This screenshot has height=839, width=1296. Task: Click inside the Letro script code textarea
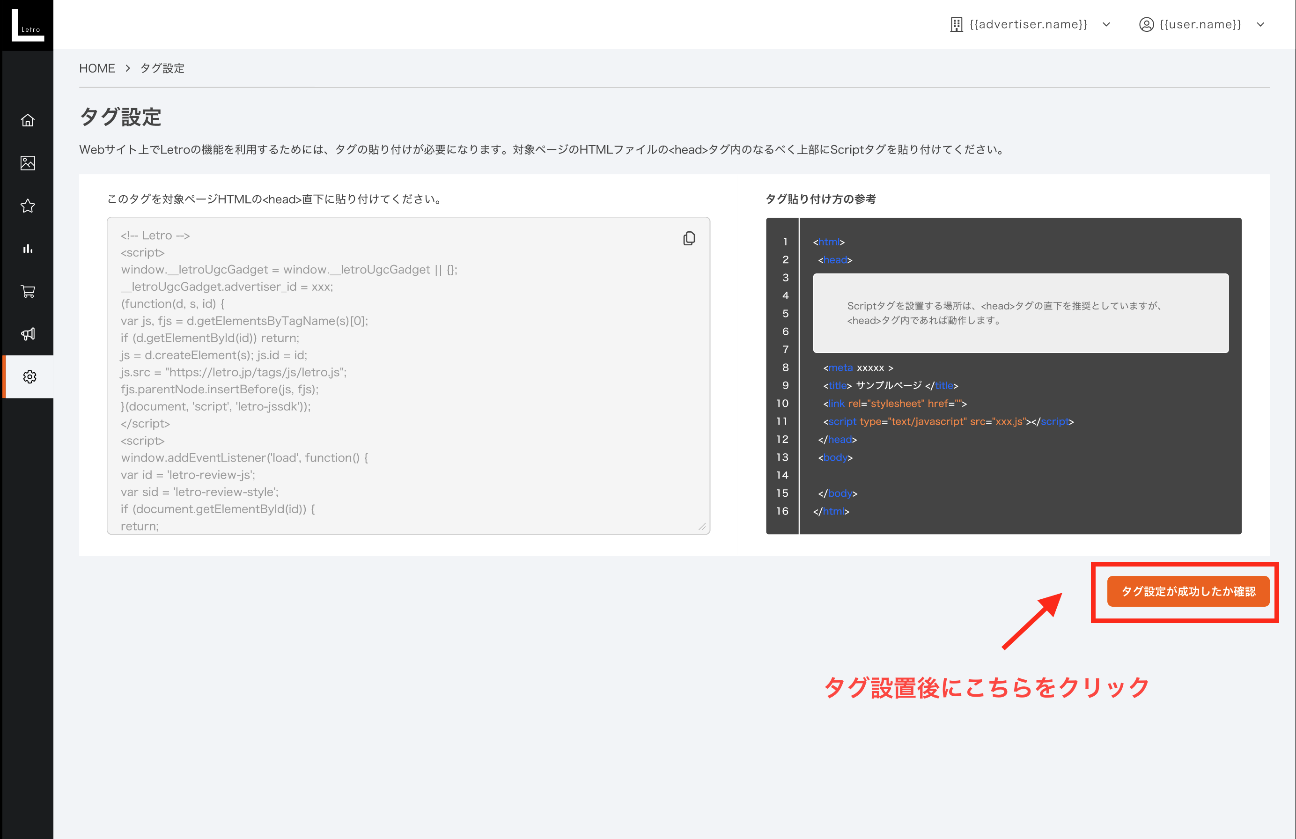[x=408, y=375]
